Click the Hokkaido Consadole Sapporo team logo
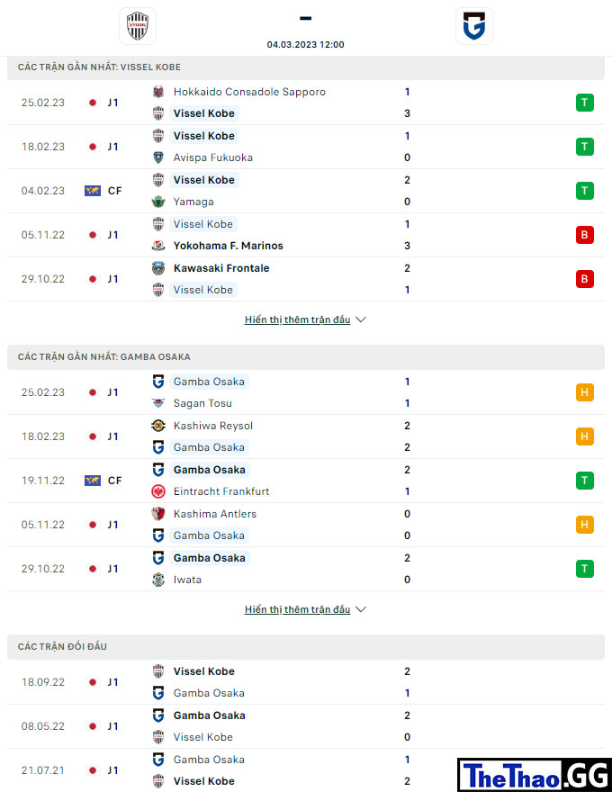Viewport: 612px width, 792px height. point(158,92)
